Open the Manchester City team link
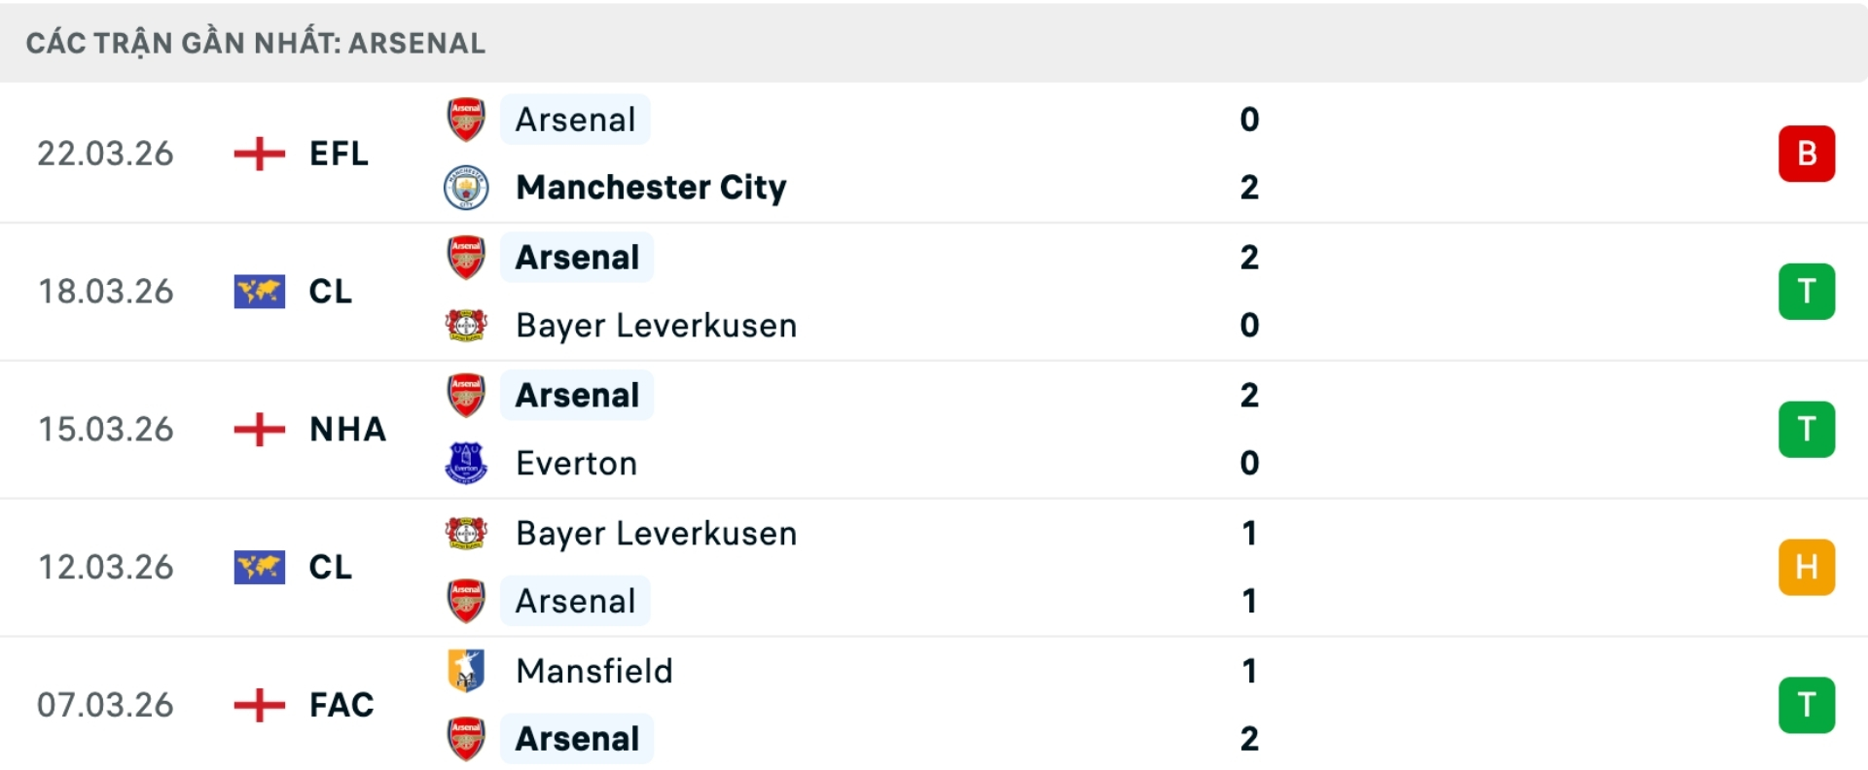This screenshot has width=1868, height=770. click(651, 188)
